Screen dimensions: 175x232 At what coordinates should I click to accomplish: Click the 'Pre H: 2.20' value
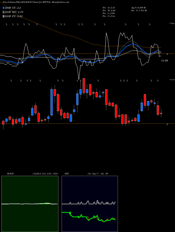point(109,11)
